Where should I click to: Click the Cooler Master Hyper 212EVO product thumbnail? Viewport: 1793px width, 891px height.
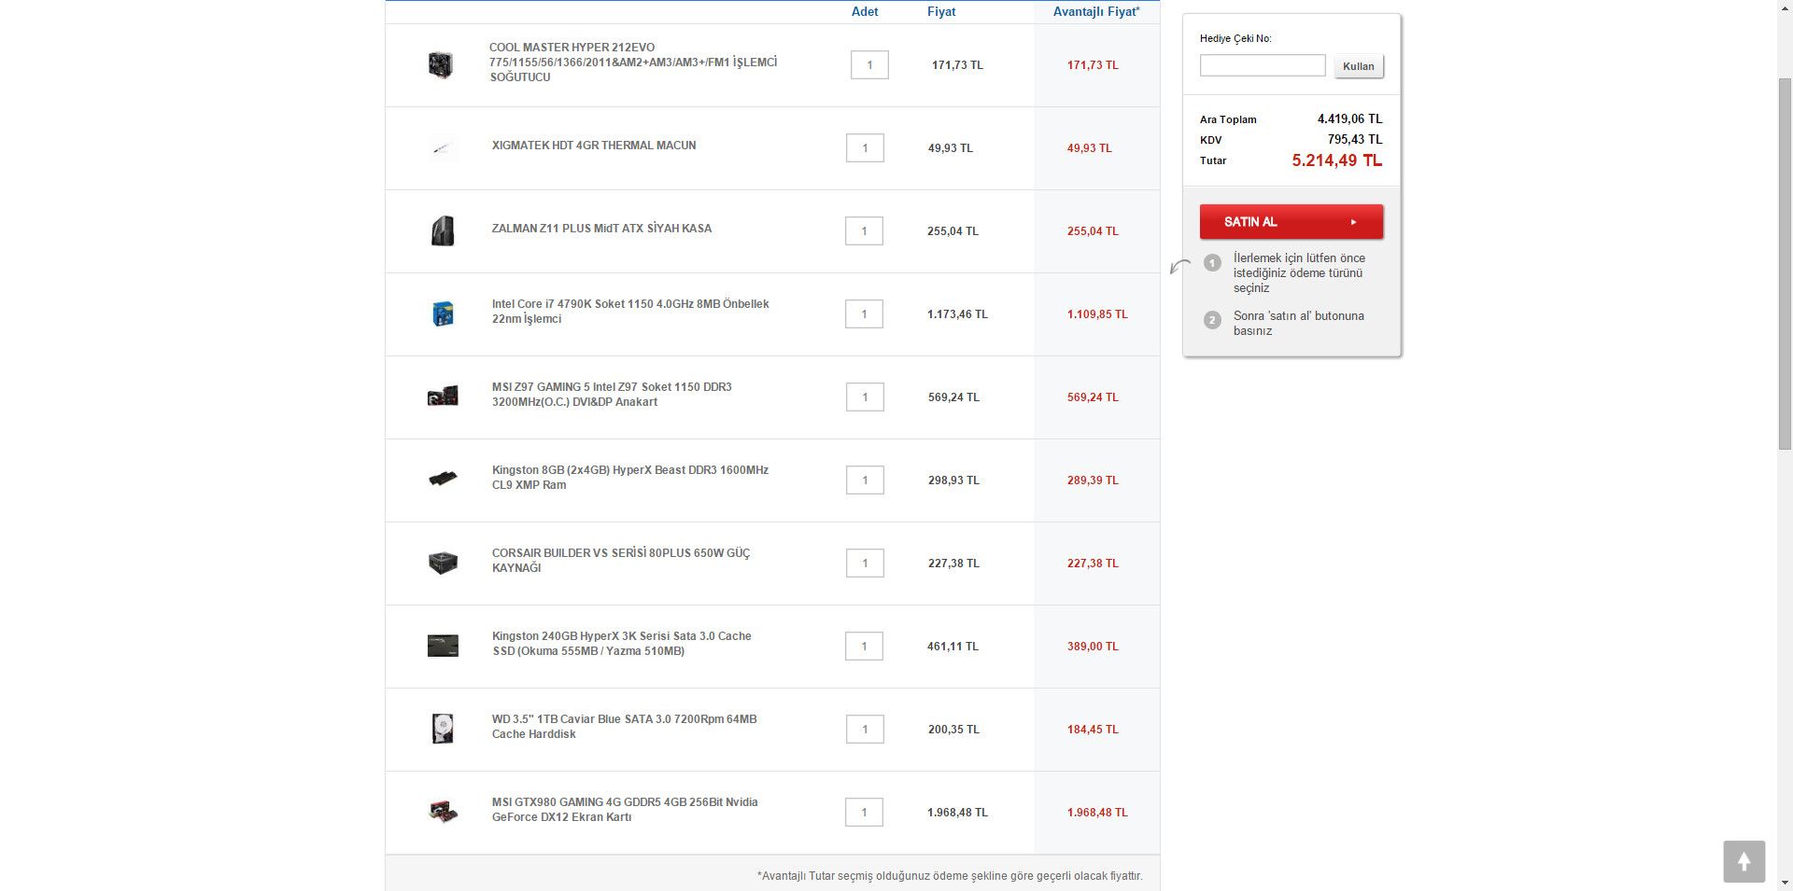441,64
